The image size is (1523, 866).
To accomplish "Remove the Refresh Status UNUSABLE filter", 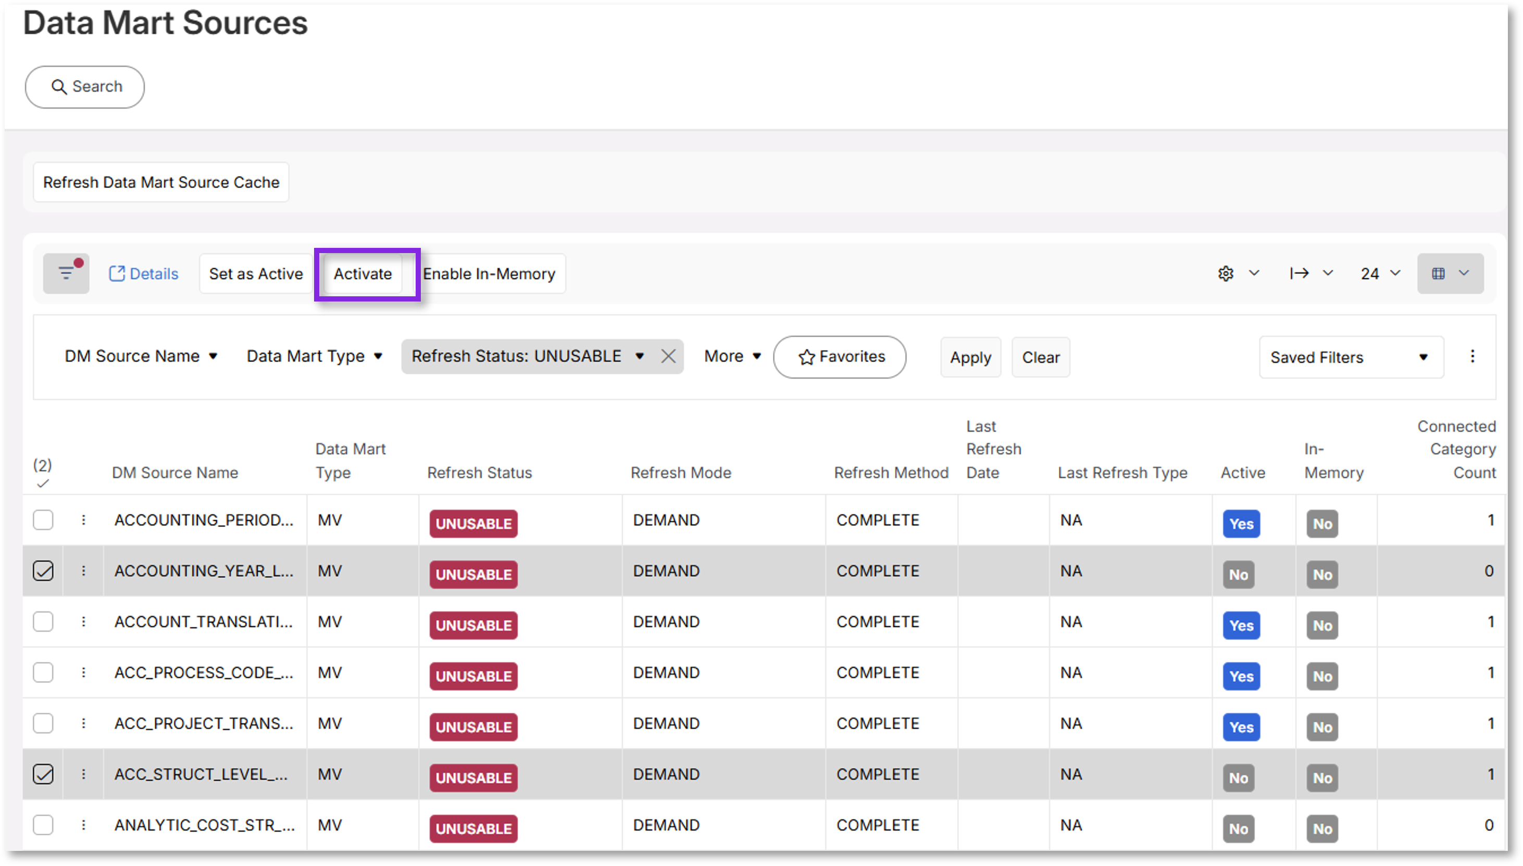I will pyautogui.click(x=668, y=356).
